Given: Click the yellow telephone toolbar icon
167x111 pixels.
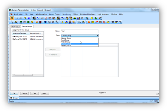Looking at the screenshot, I should click(x=108, y=22).
